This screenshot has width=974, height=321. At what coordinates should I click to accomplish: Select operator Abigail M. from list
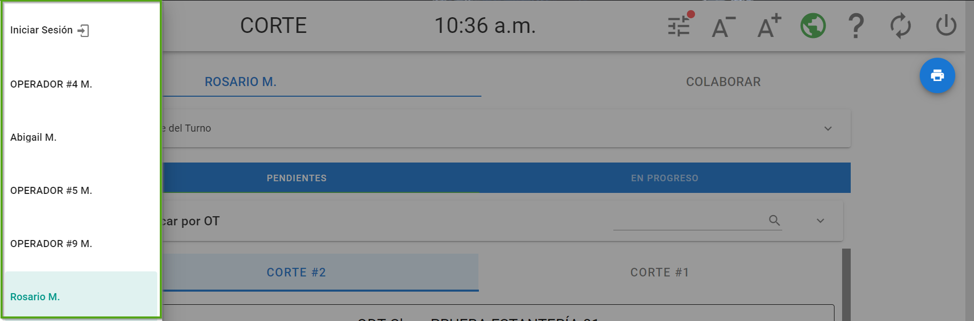click(x=33, y=137)
